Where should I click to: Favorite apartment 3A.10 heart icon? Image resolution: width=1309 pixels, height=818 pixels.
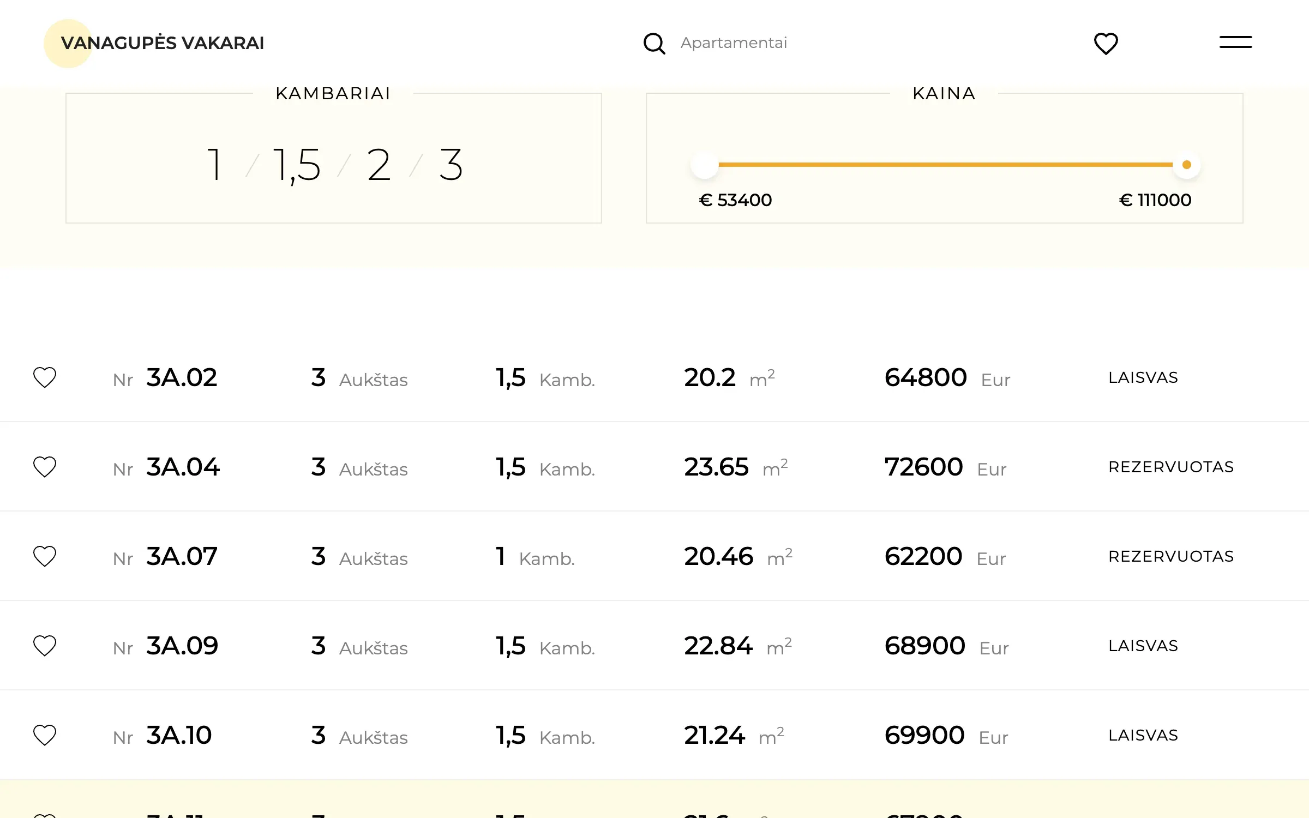pyautogui.click(x=45, y=735)
